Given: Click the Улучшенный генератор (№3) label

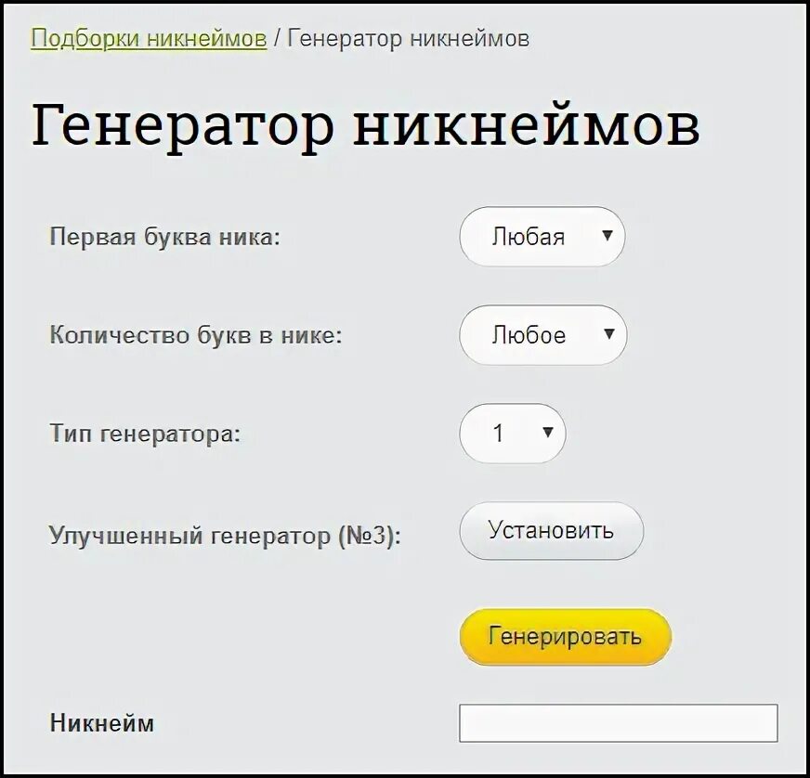Looking at the screenshot, I should point(225,536).
